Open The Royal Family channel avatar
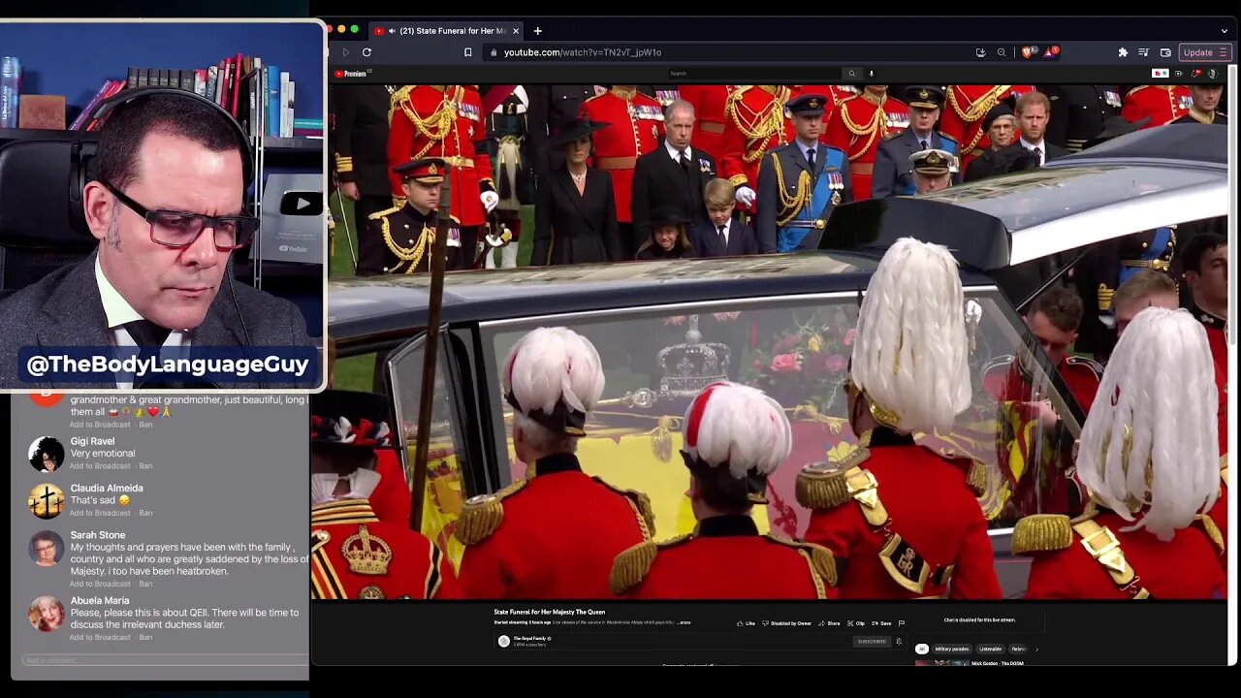 click(x=503, y=641)
